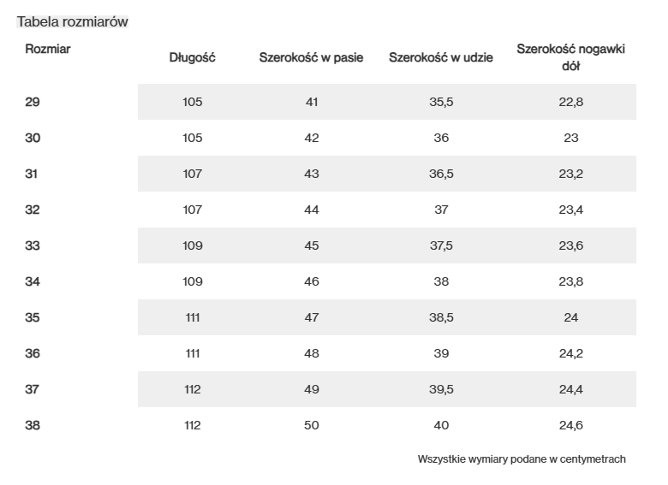668x485 pixels.
Task: Click the "Rozmiar" column header
Action: pyautogui.click(x=48, y=49)
